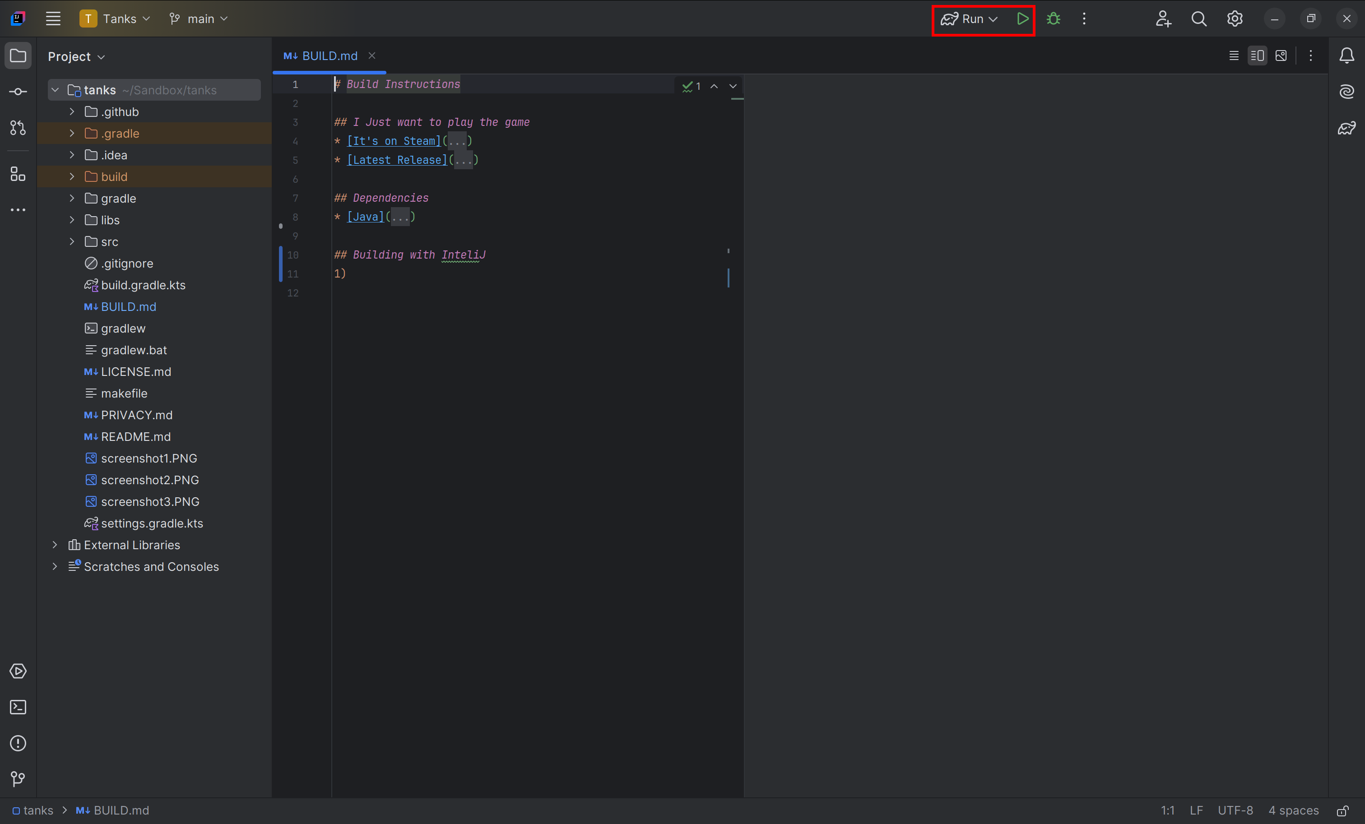Expand External Libraries node
1365x824 pixels.
(x=55, y=545)
